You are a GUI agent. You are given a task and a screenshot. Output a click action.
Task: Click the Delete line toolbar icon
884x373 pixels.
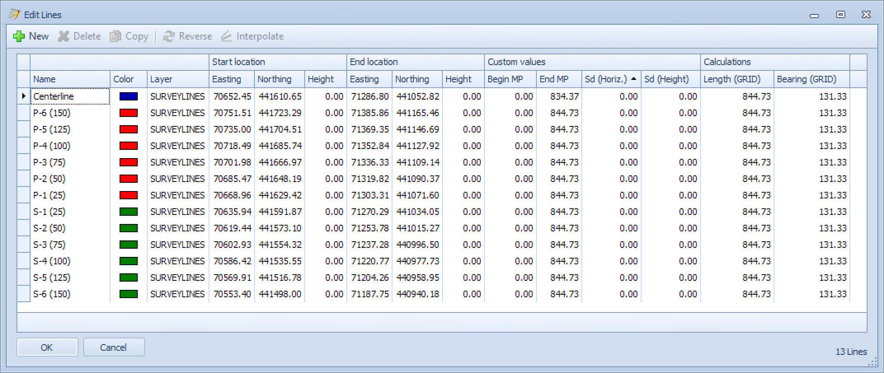click(x=63, y=37)
